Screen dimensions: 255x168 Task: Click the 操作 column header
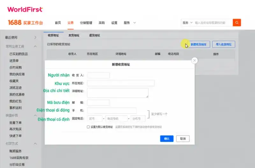[x=216, y=54]
